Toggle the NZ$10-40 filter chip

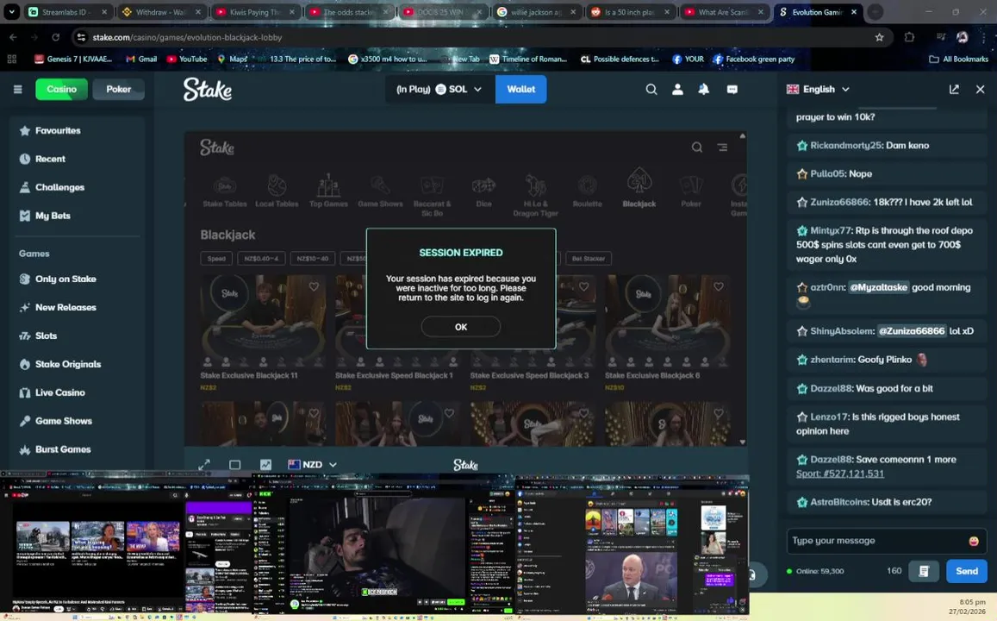pyautogui.click(x=312, y=259)
